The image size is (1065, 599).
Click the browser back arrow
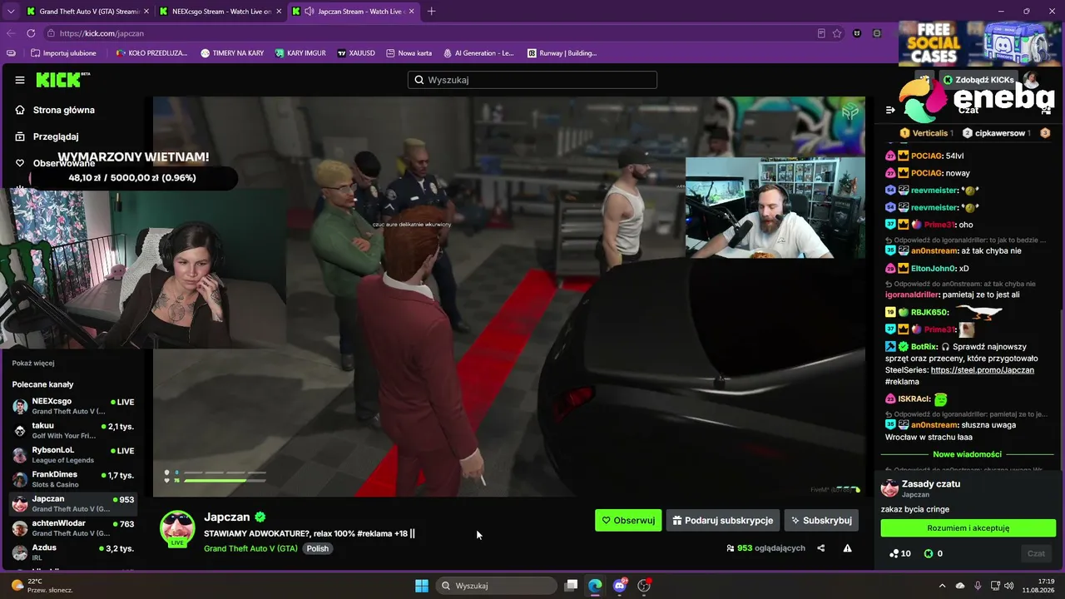11,33
